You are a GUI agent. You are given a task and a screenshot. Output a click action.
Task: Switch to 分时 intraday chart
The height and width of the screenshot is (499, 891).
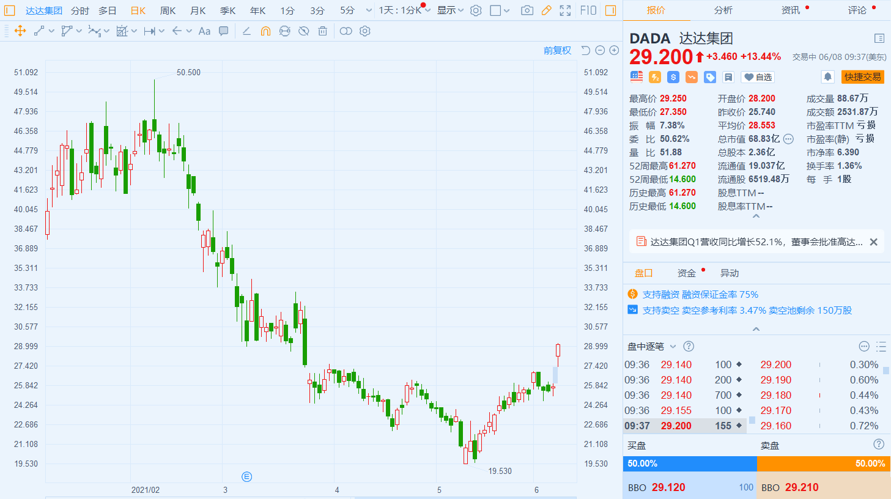pos(79,10)
